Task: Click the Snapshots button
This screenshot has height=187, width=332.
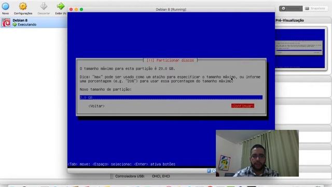Action: pos(315,8)
